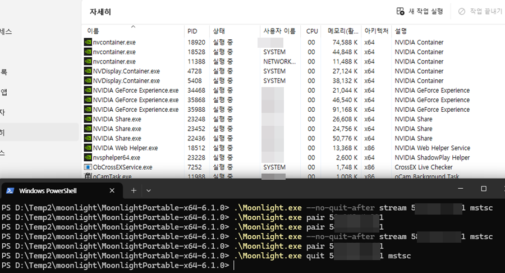The height and width of the screenshot is (273, 505).
Task: Open the terminal profile dropdown arrow
Action: pyautogui.click(x=149, y=190)
